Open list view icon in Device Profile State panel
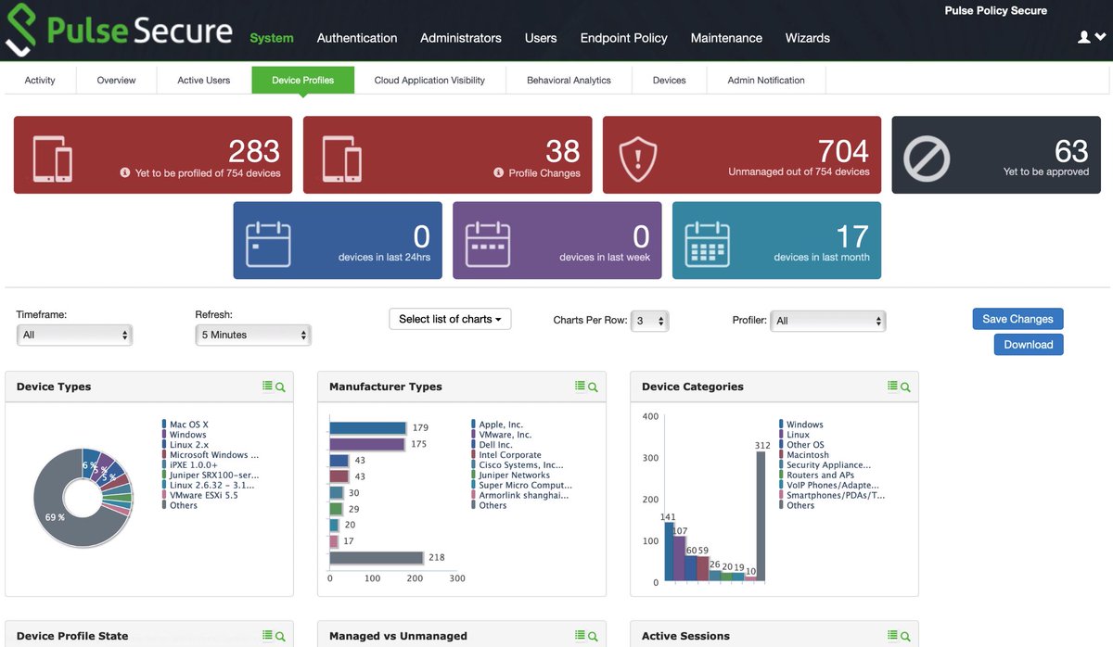The height and width of the screenshot is (647, 1113). (267, 635)
